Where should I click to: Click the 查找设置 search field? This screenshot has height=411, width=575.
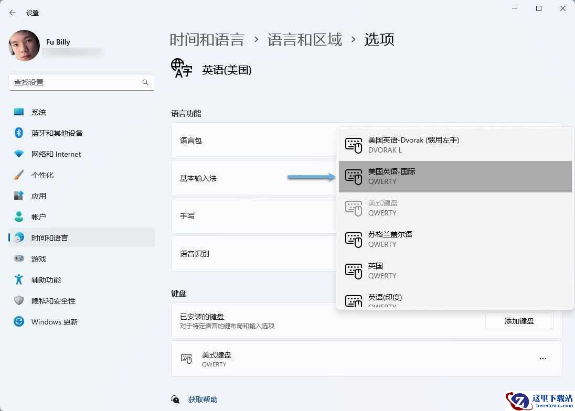click(81, 82)
